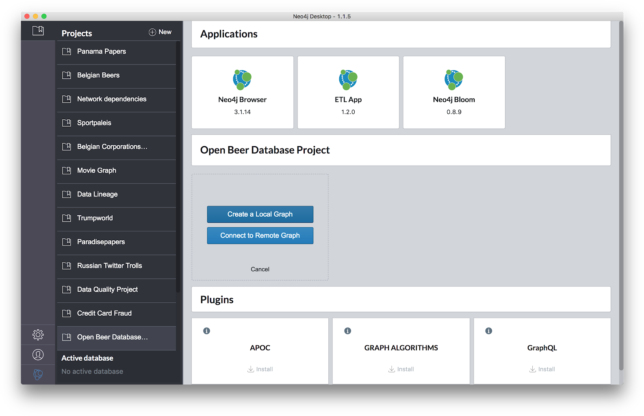Connect to Remote Graph
Screen dimensions: 644x416
(x=260, y=235)
